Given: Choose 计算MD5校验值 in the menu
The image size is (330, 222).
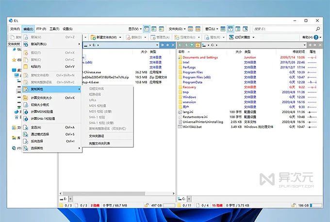Looking at the screenshot, I should [x=43, y=111].
